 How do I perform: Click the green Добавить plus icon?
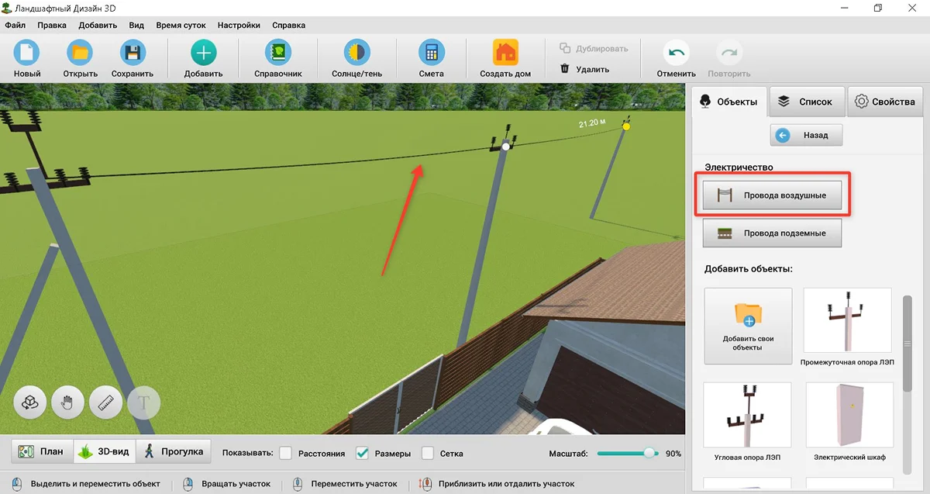[x=204, y=53]
